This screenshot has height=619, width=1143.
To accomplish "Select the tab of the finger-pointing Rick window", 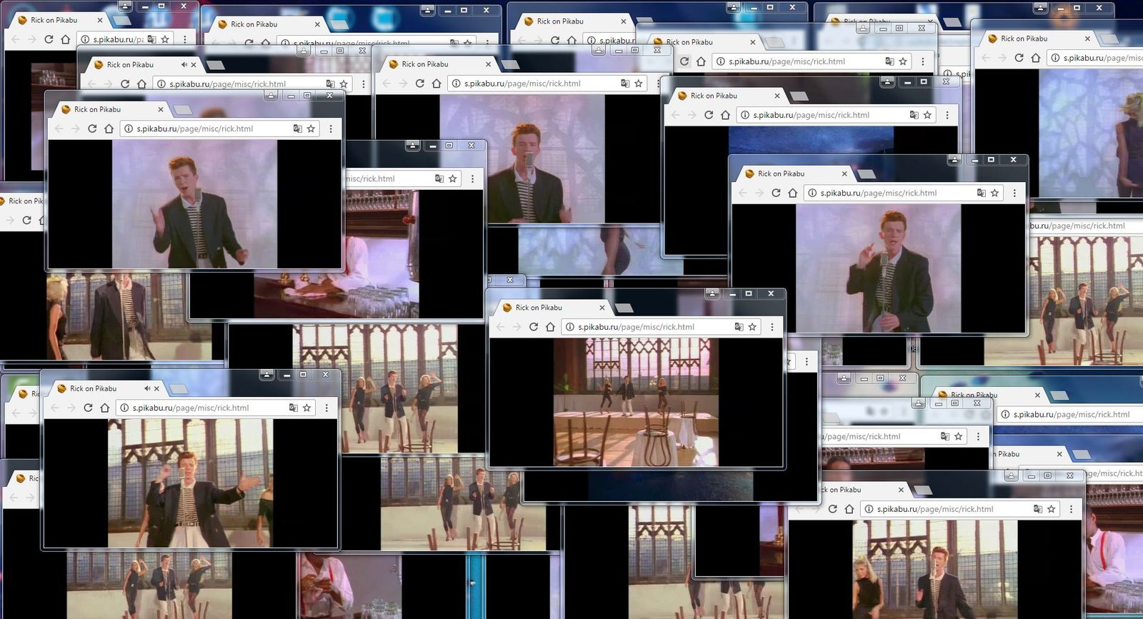I will click(x=794, y=173).
